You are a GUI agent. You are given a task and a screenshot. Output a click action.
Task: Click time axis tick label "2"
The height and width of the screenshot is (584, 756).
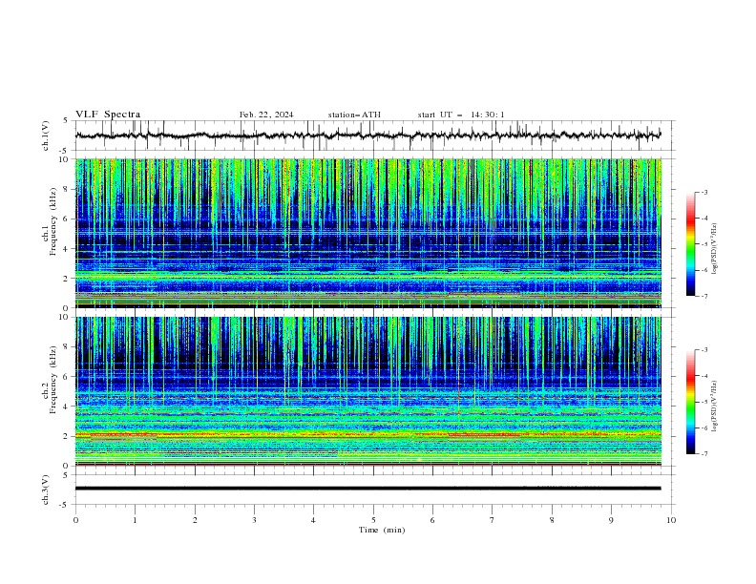(195, 520)
